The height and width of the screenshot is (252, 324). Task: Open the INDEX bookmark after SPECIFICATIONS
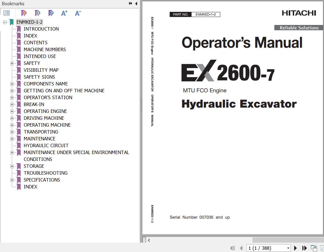pos(30,187)
